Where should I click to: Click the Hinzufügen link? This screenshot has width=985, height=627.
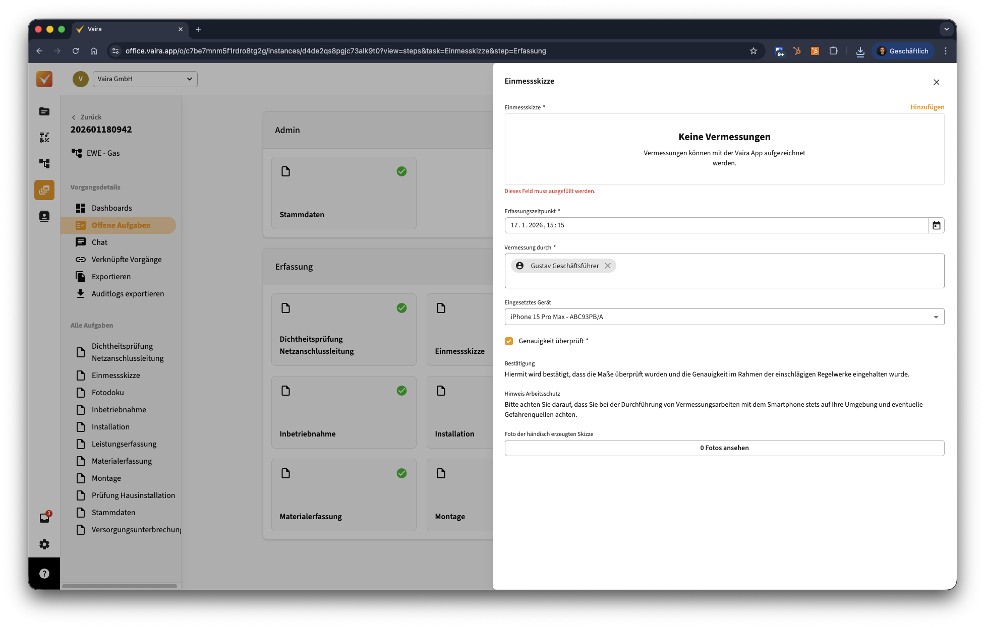(x=927, y=107)
